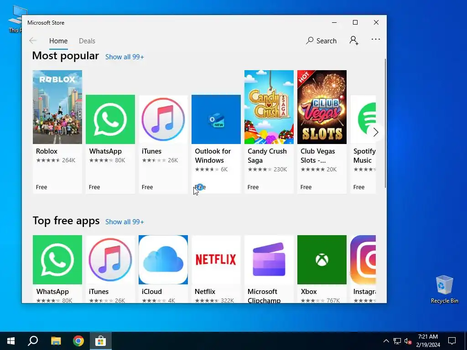Click the muted volume tray icon
Screen dimensions: 467x350
point(408,341)
